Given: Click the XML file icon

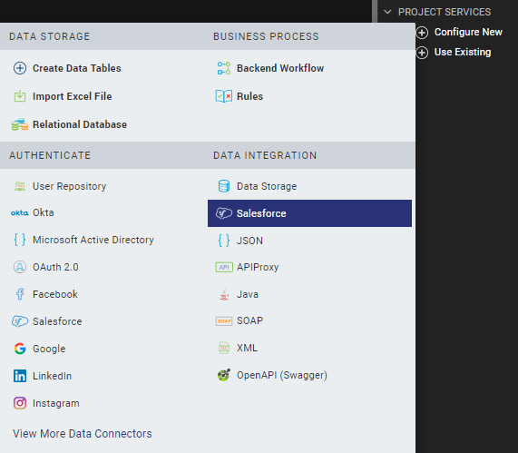Looking at the screenshot, I should 224,348.
